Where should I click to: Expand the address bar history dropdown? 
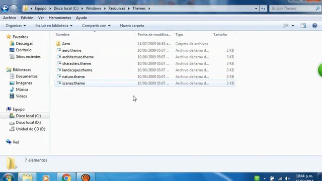(x=256, y=9)
